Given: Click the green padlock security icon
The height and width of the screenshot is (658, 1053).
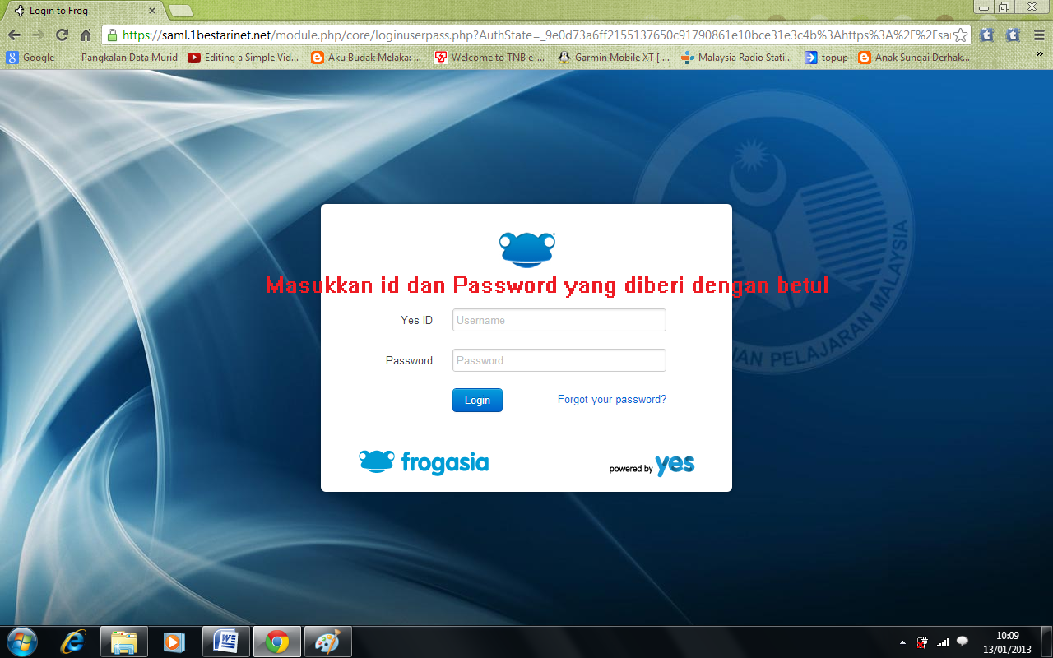Looking at the screenshot, I should 112,35.
